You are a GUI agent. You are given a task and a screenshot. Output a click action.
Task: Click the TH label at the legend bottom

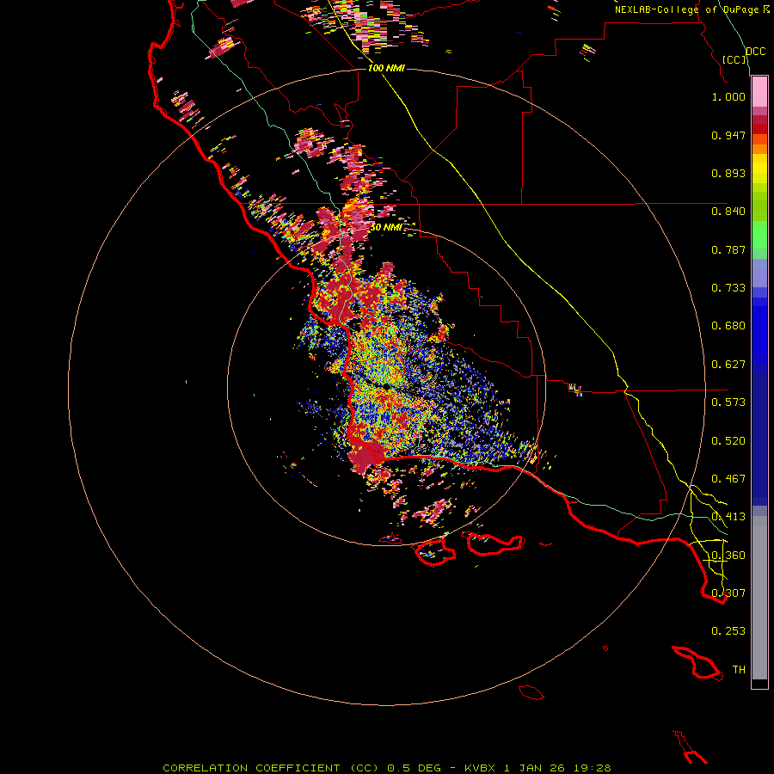739,670
